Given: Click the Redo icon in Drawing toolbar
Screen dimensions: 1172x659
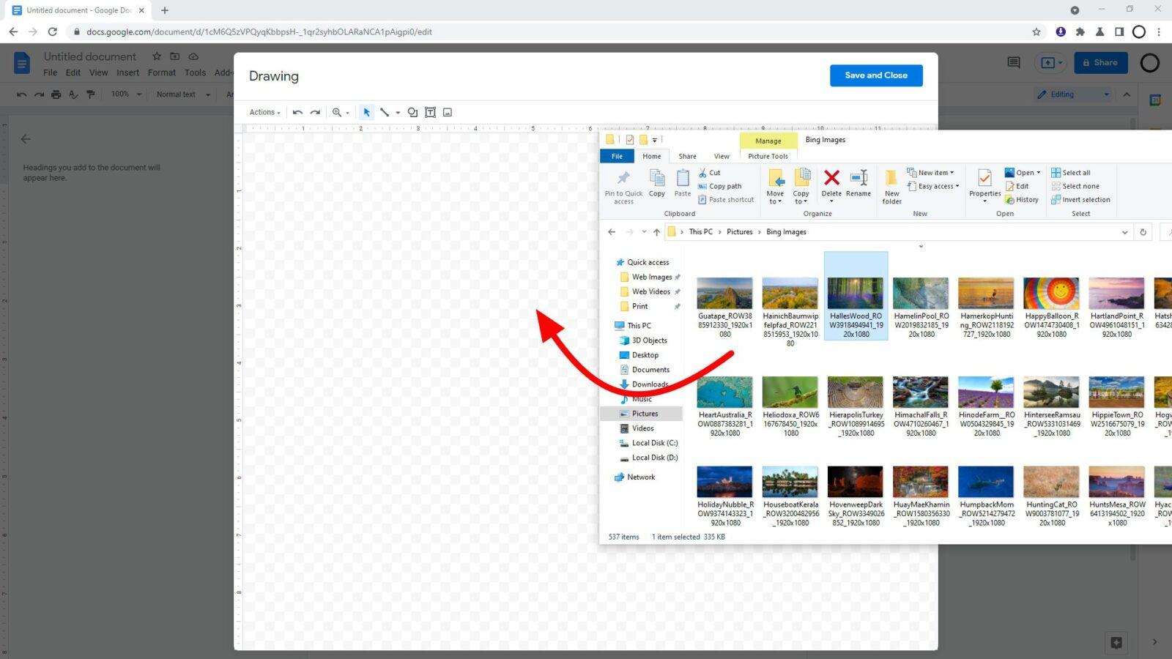Looking at the screenshot, I should 316,112.
